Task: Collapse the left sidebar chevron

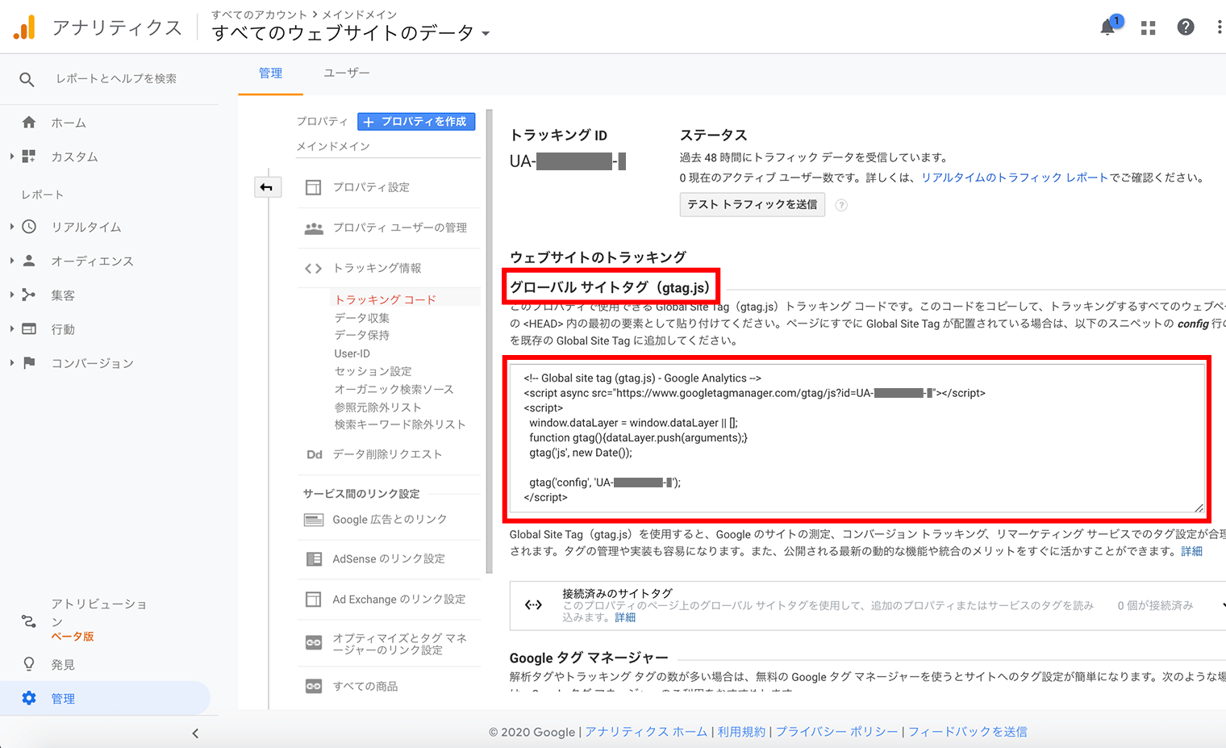Action: [x=195, y=733]
